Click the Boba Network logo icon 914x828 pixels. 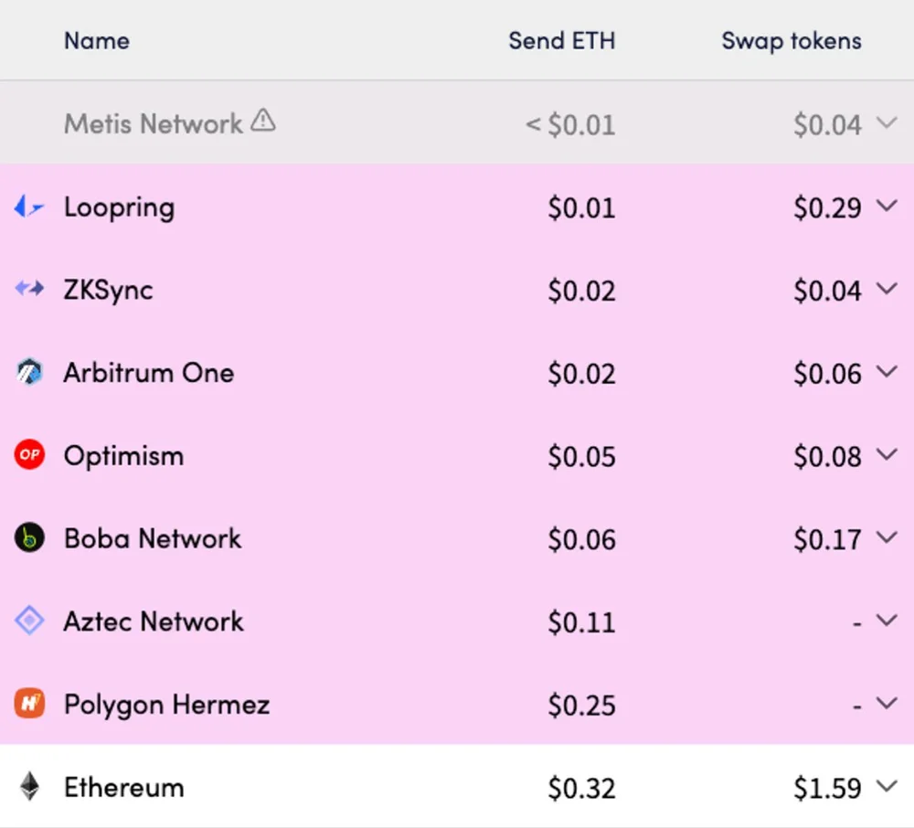coord(29,537)
